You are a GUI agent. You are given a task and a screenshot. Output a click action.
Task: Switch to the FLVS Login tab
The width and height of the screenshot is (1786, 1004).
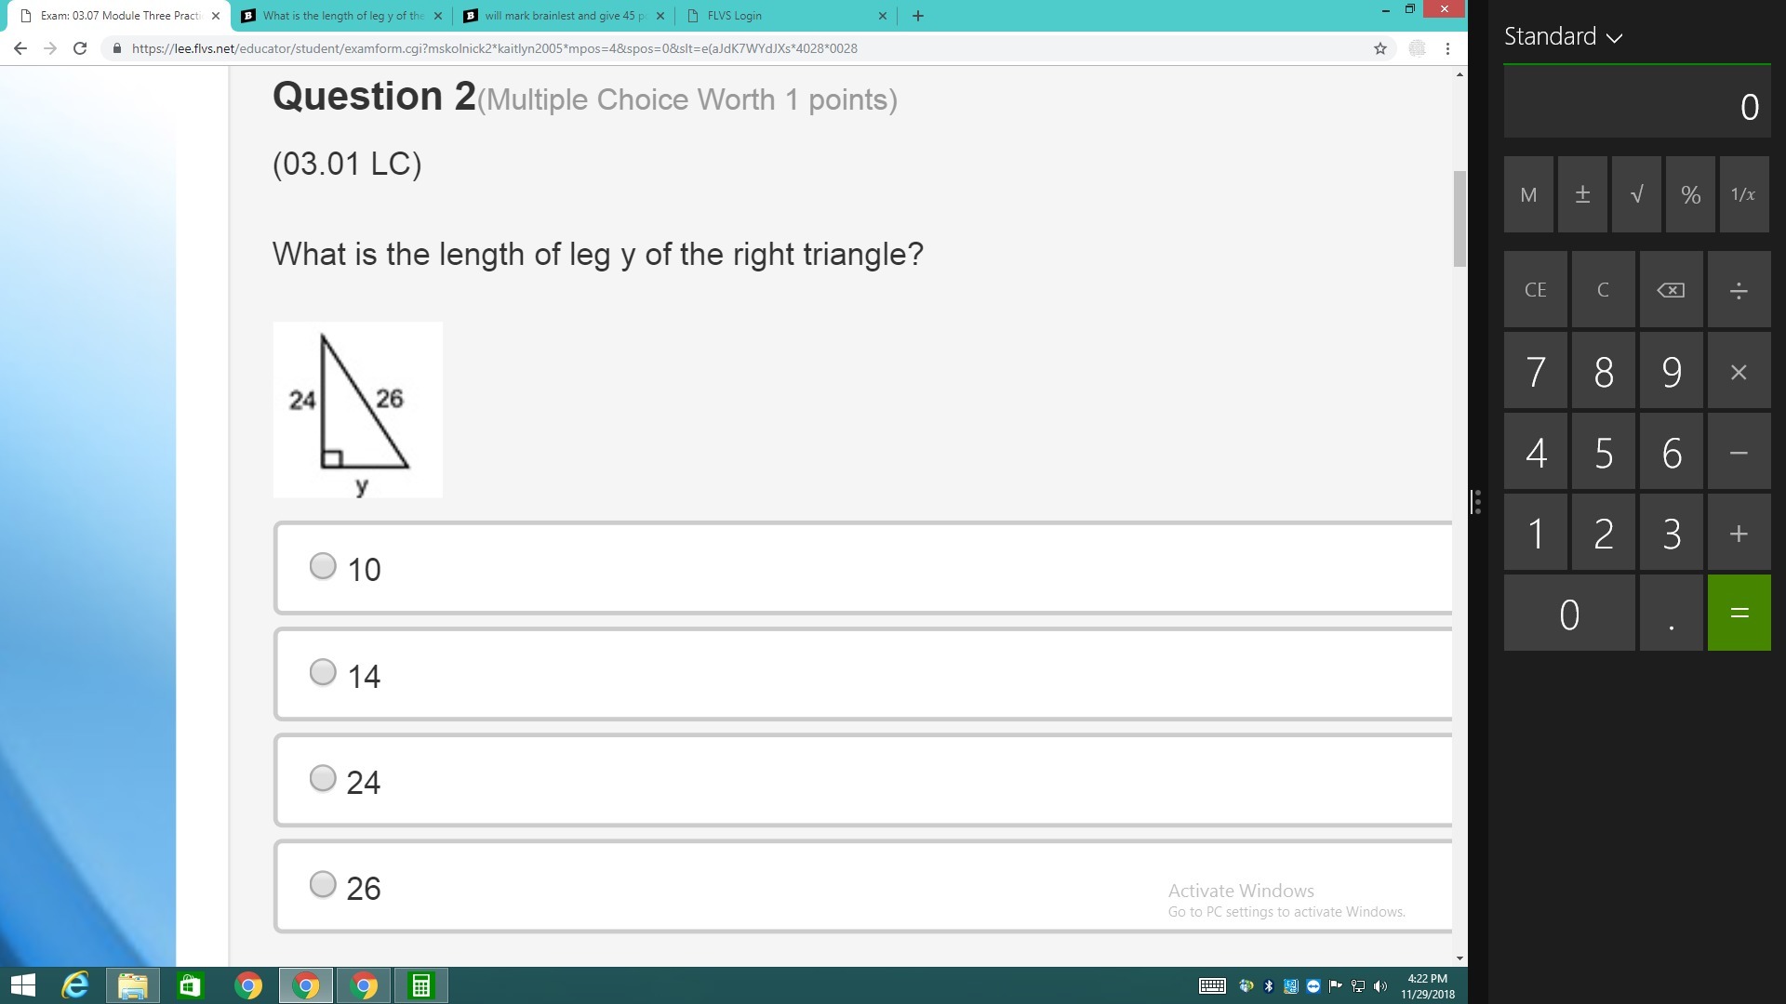pos(787,16)
